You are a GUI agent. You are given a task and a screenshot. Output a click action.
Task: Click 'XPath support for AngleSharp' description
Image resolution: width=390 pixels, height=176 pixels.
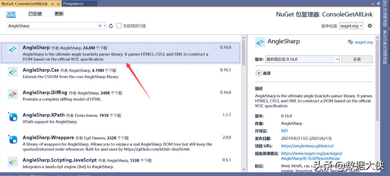[x=50, y=122]
